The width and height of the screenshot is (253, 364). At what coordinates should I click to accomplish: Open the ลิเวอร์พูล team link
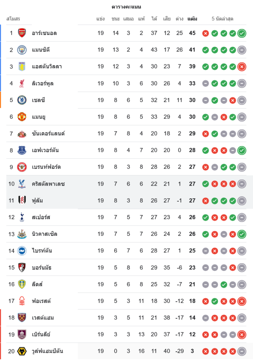[43, 83]
